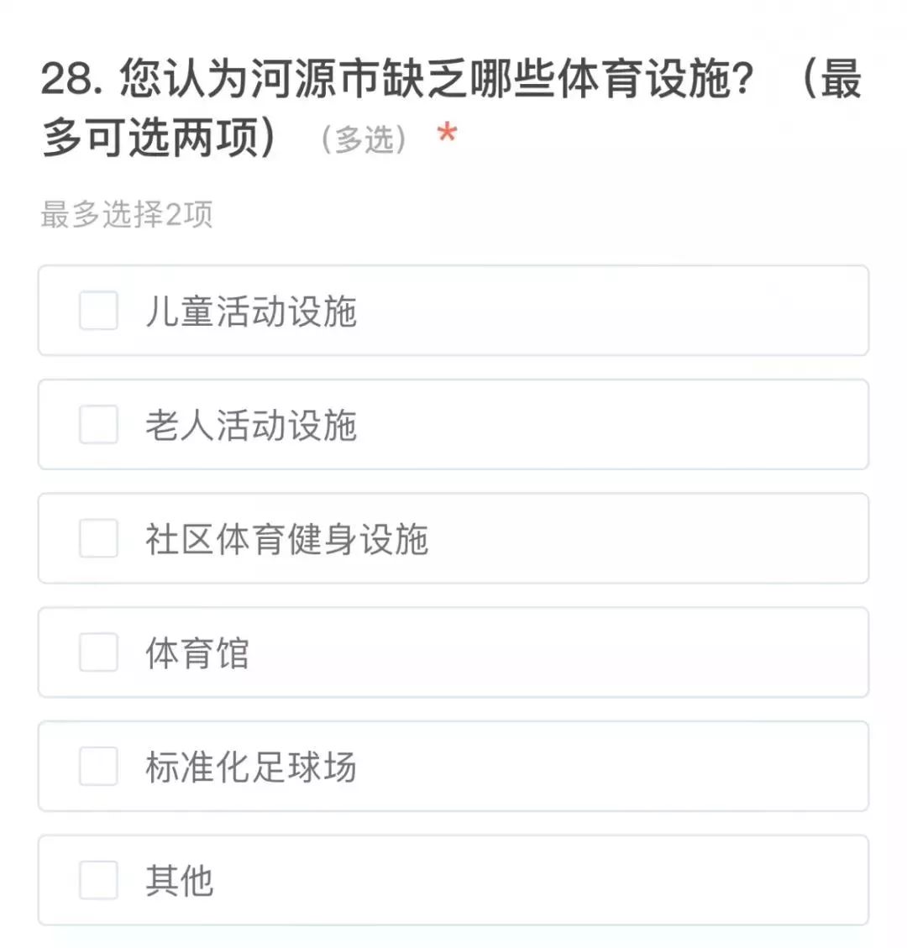Screen dimensions: 907x948
Task: Select the 体育馆 checkbox
Action: tap(98, 652)
